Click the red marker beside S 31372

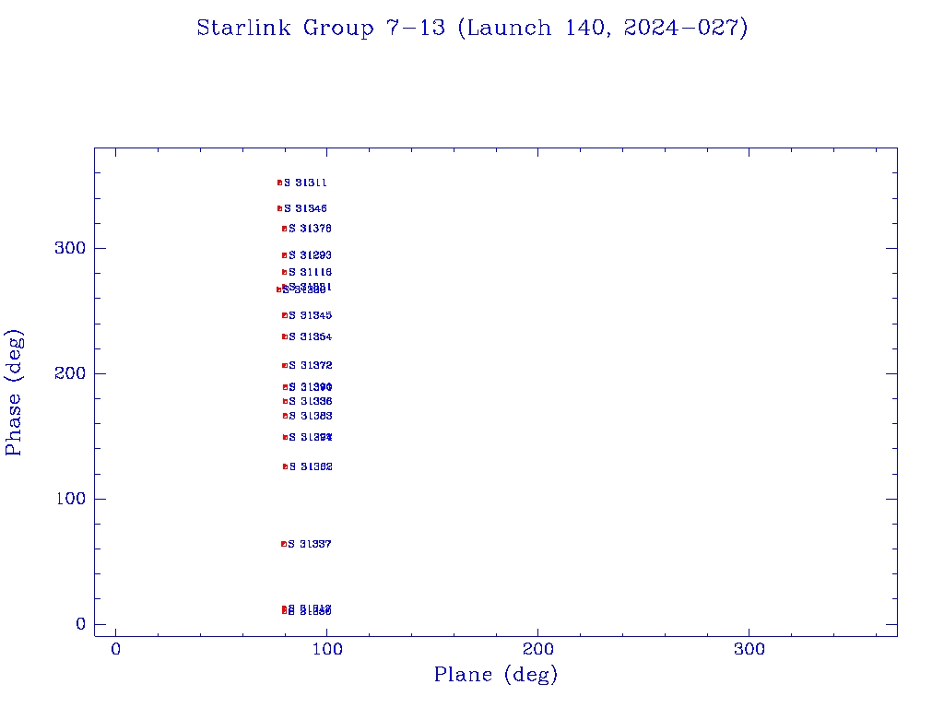click(285, 365)
